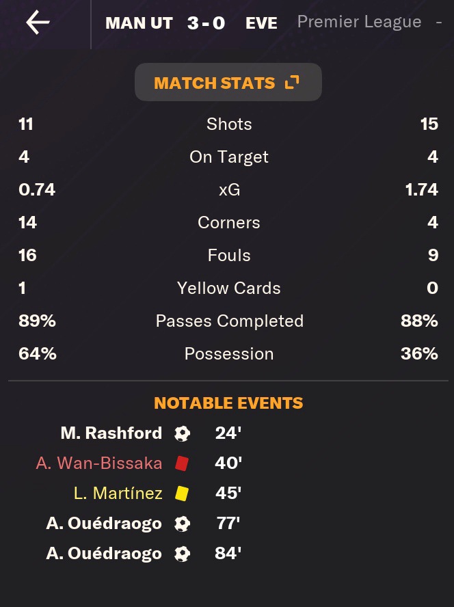This screenshot has height=607, width=454.
Task: Open A. Ouédraogo link at 77'
Action: 104,524
